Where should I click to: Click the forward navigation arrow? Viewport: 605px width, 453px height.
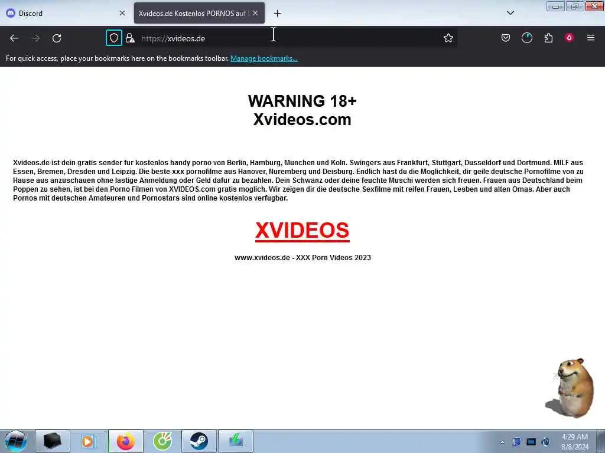pyautogui.click(x=35, y=38)
